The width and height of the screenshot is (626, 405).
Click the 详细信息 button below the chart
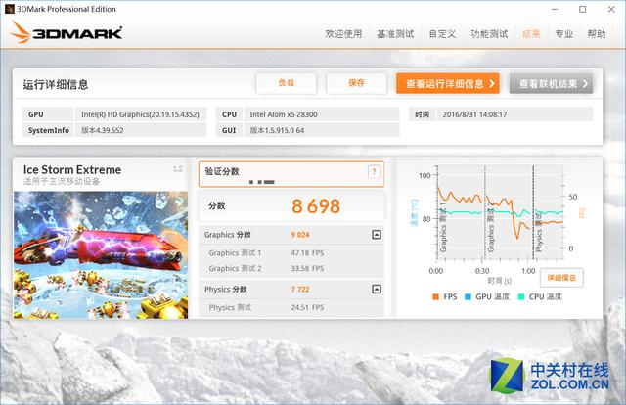click(x=561, y=278)
